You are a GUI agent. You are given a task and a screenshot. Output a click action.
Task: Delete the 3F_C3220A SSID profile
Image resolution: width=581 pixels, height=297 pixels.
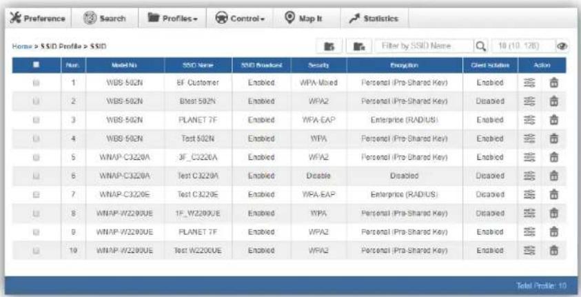(x=553, y=157)
